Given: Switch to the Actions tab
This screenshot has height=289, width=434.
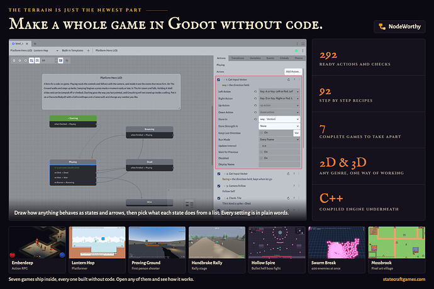Looking at the screenshot, I should click(221, 58).
